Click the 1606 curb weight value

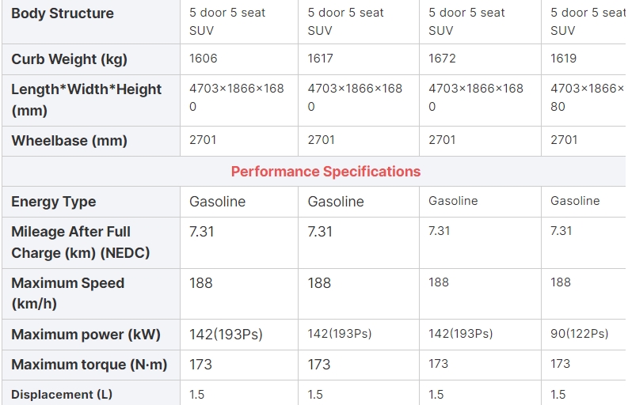204,59
